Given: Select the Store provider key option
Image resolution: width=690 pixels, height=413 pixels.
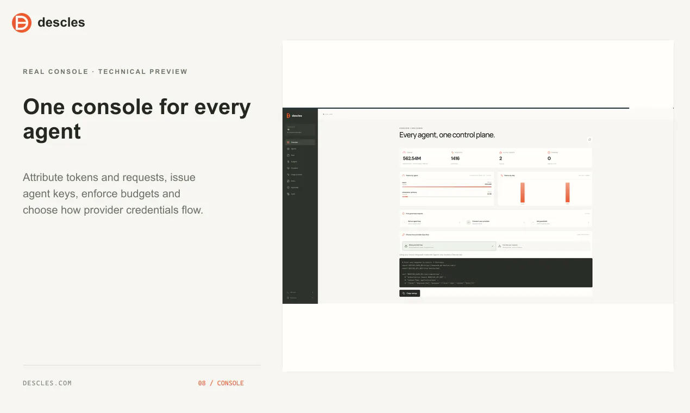Looking at the screenshot, I should coord(449,246).
